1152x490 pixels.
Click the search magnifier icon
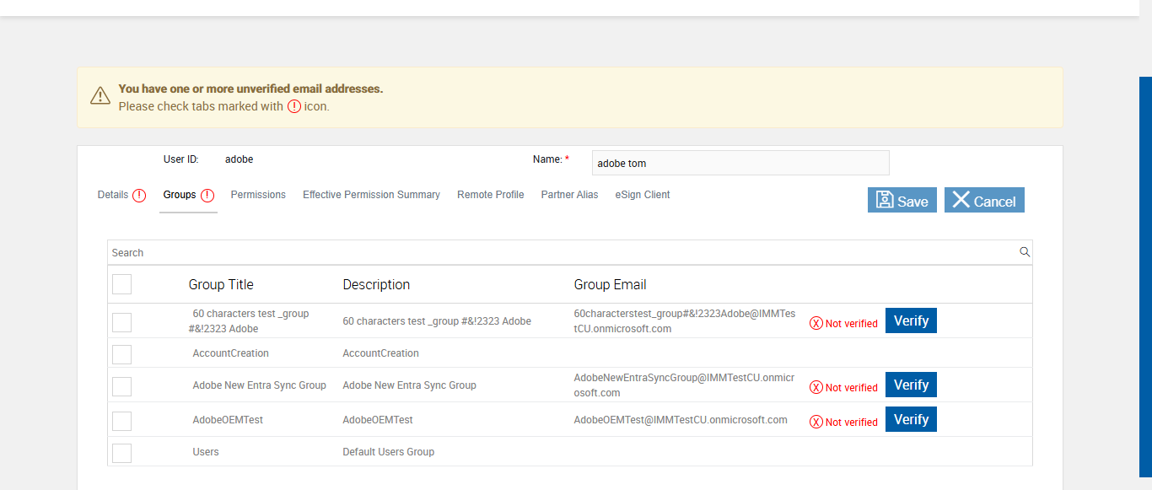click(1025, 251)
